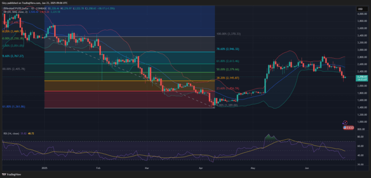Click the Feb time axis label
The width and height of the screenshot is (371, 178).
(x=98, y=168)
